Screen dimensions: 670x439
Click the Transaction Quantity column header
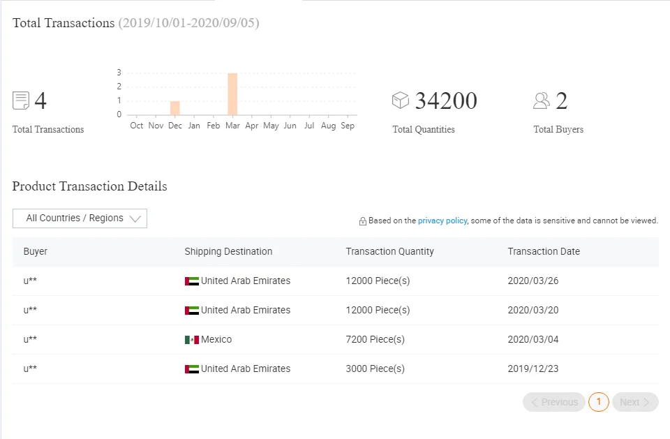coord(389,252)
